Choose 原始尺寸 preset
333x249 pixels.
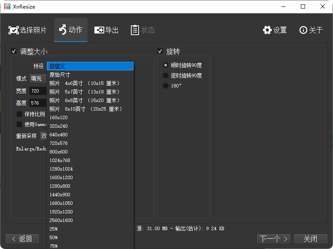(90, 75)
